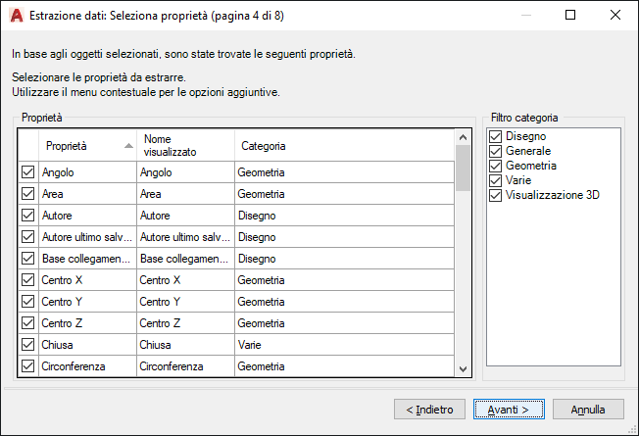Toggle the Area property checkbox
The height and width of the screenshot is (436, 639).
coord(27,194)
